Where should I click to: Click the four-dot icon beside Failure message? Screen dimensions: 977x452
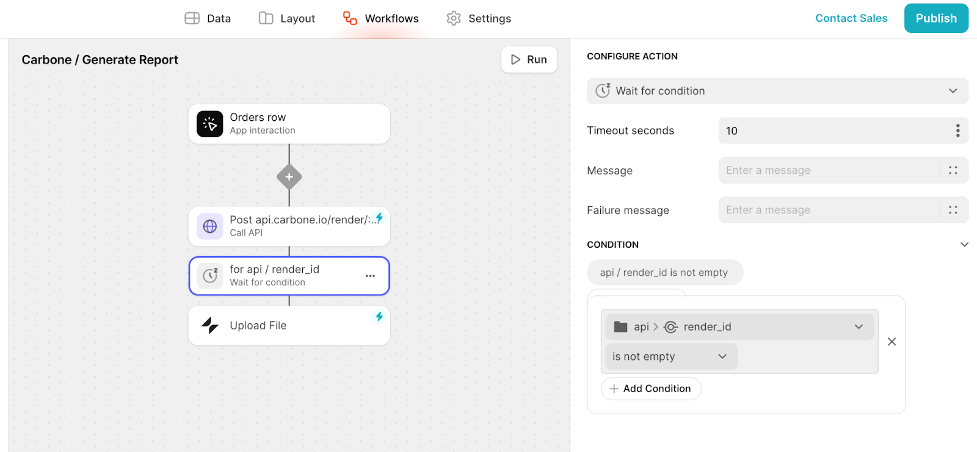953,210
